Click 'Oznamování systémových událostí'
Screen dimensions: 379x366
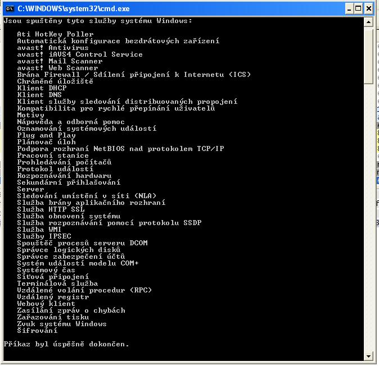tap(87, 129)
